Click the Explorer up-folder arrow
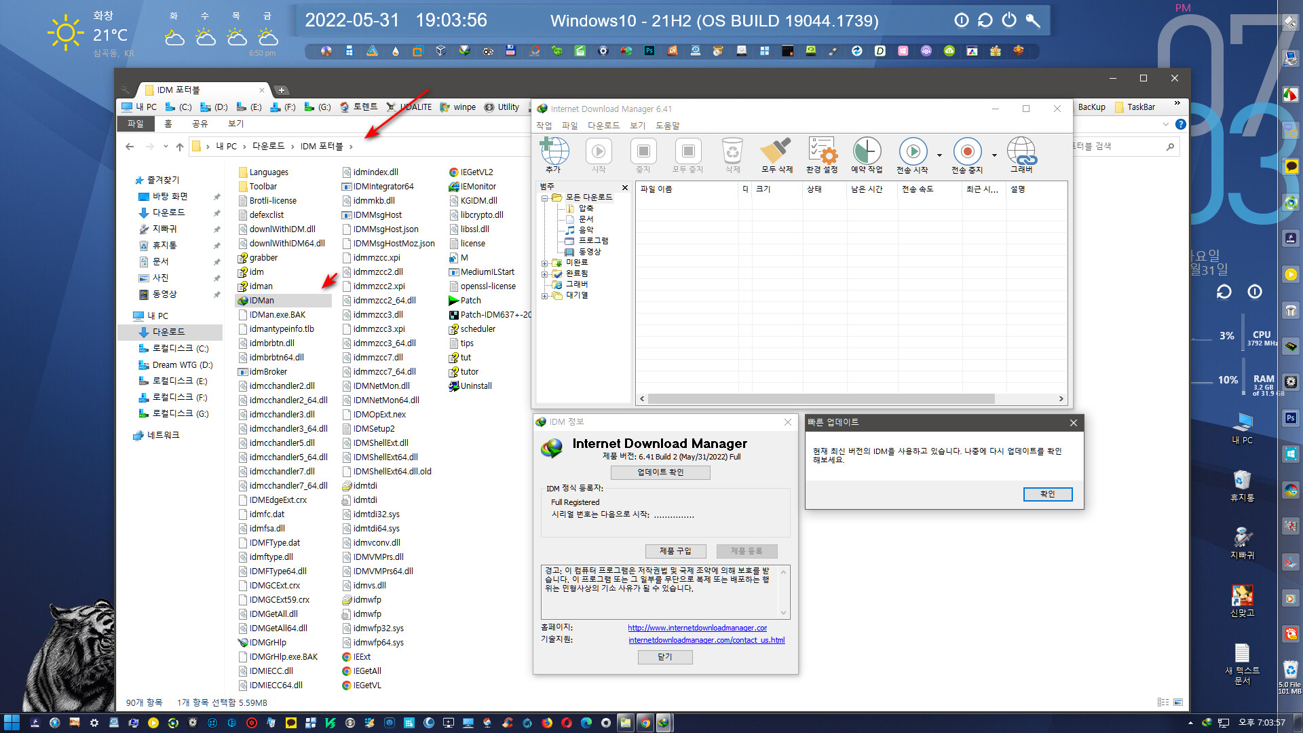The height and width of the screenshot is (733, 1303). (x=179, y=147)
